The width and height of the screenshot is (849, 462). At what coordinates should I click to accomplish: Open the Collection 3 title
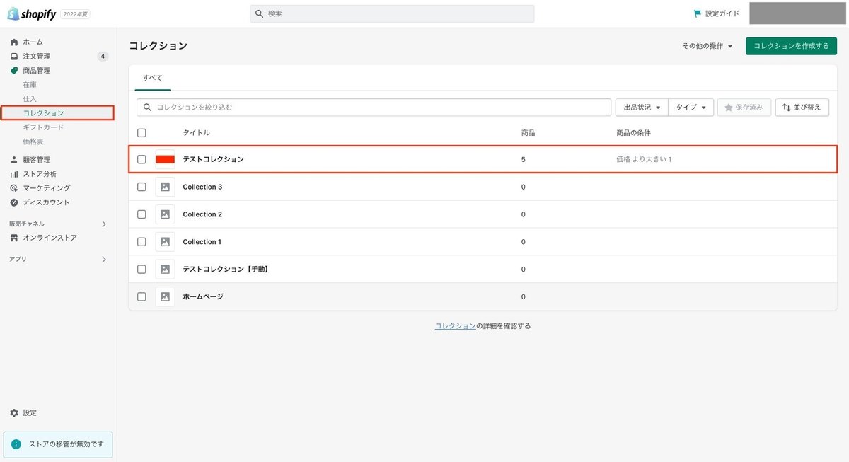click(202, 187)
